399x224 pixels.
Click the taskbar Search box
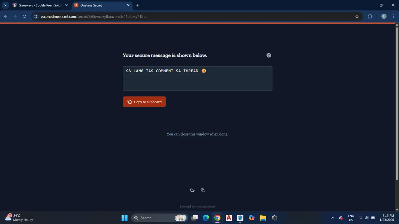pyautogui.click(x=160, y=218)
